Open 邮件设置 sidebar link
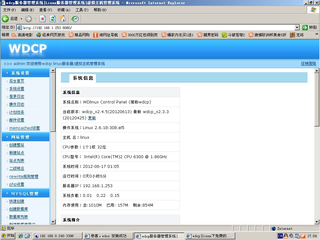320x240 pixels. [17, 120]
